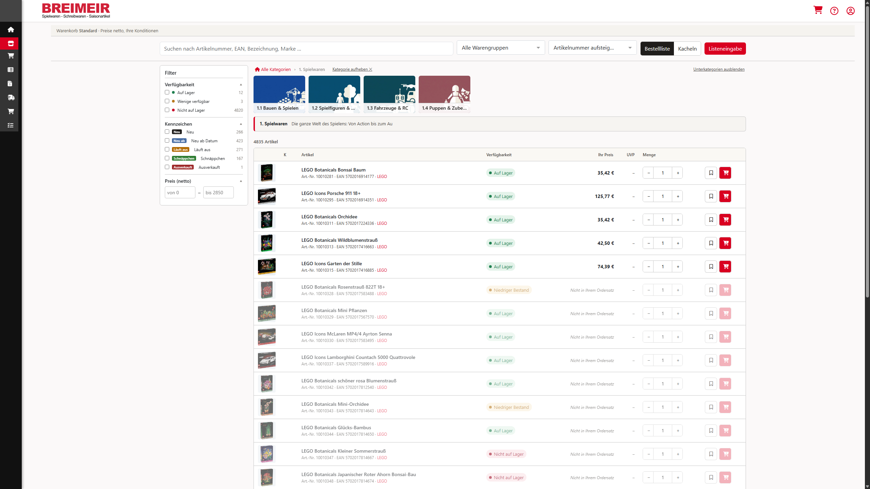870x489 pixels.
Task: Enable the Läuft aus filter checkbox
Action: coord(167,149)
